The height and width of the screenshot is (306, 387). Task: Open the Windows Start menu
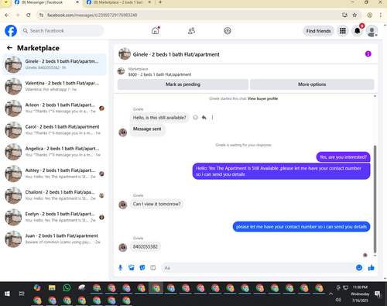point(7,294)
